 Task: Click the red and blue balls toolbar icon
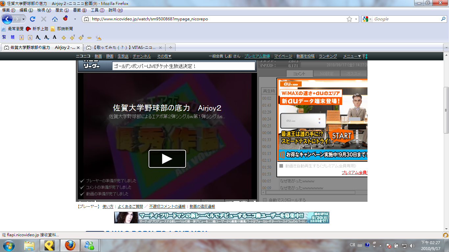tap(65, 18)
